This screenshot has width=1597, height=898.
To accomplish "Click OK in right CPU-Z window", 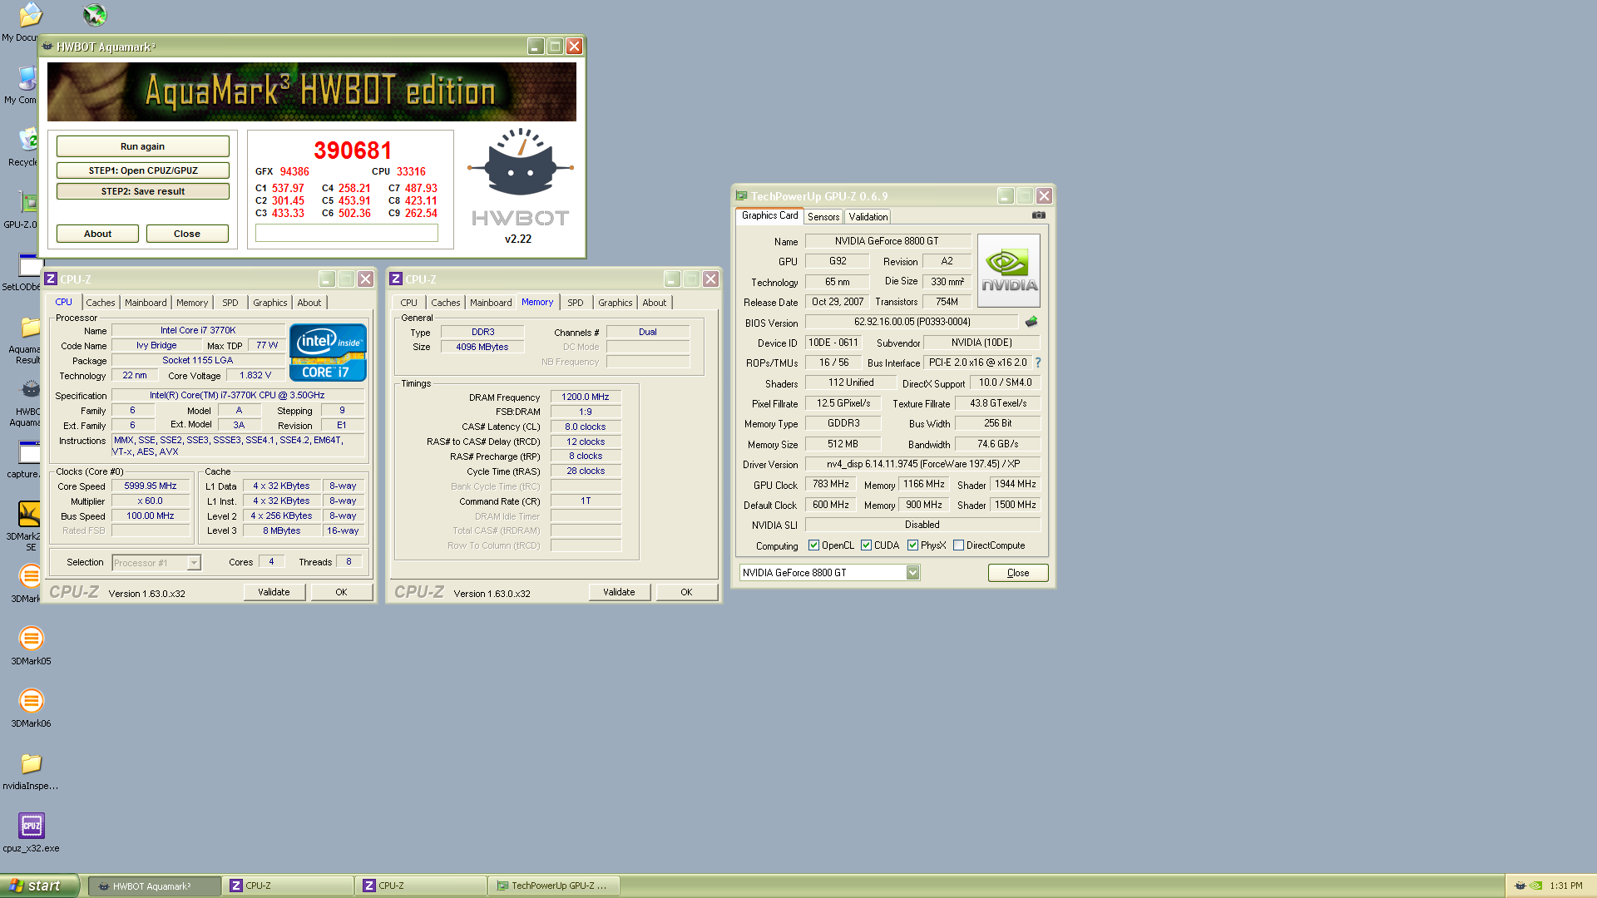I will pyautogui.click(x=686, y=592).
